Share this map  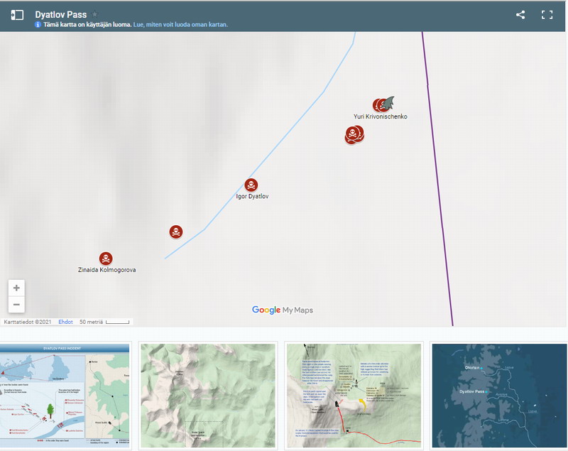tap(520, 15)
